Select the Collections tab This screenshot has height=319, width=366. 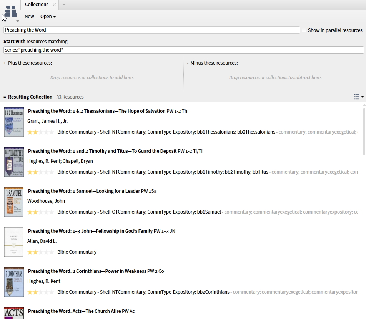37,5
